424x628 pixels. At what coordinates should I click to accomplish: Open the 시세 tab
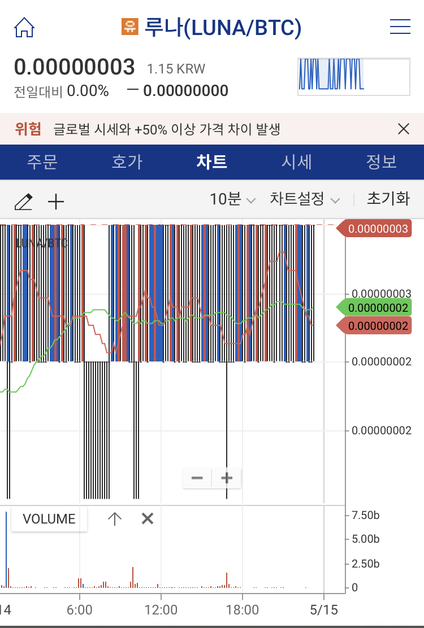click(297, 162)
